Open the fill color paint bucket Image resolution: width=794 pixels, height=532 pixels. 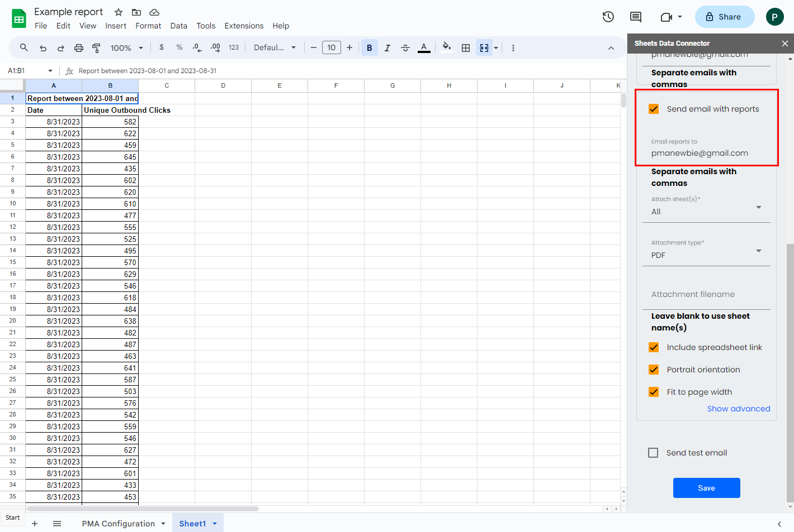[x=446, y=47]
